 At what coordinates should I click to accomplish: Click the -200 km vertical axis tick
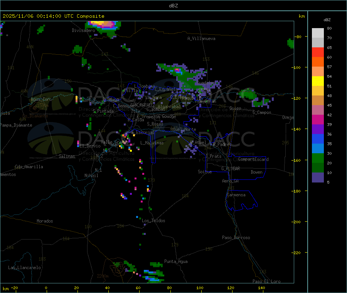pos(297,222)
